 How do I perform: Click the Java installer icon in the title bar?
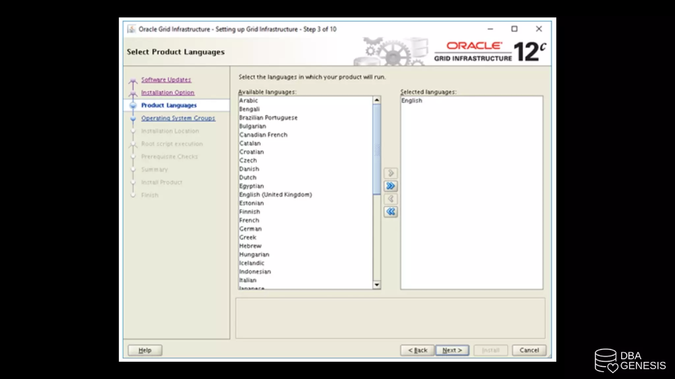point(132,29)
